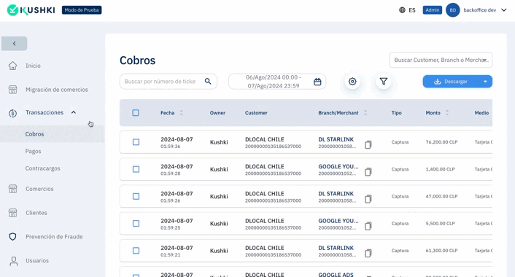Select Cobros submenu item
This screenshot has width=515, height=277.
tap(34, 134)
